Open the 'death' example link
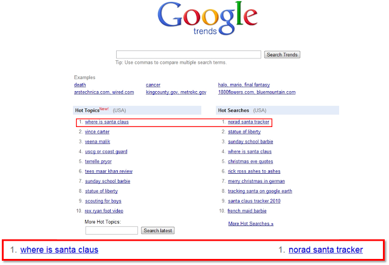 80,85
